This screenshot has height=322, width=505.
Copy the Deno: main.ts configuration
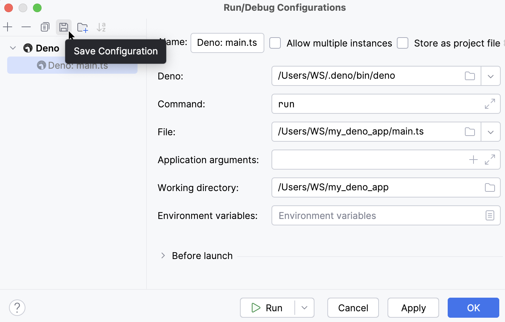(45, 27)
